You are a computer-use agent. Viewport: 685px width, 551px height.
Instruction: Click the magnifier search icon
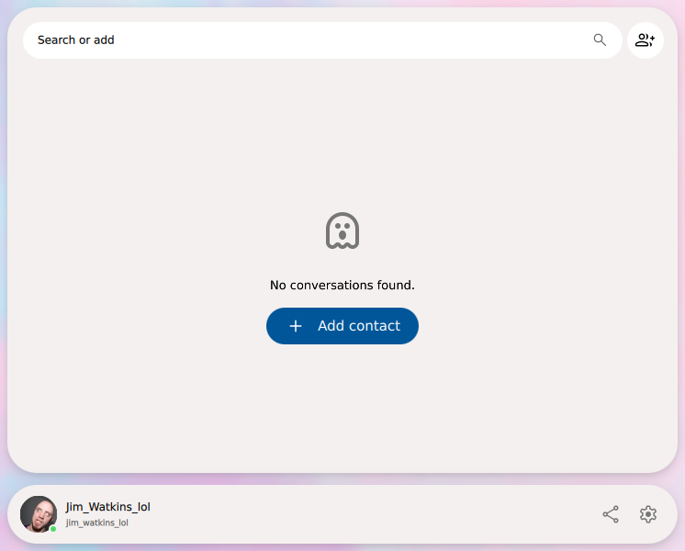point(600,40)
